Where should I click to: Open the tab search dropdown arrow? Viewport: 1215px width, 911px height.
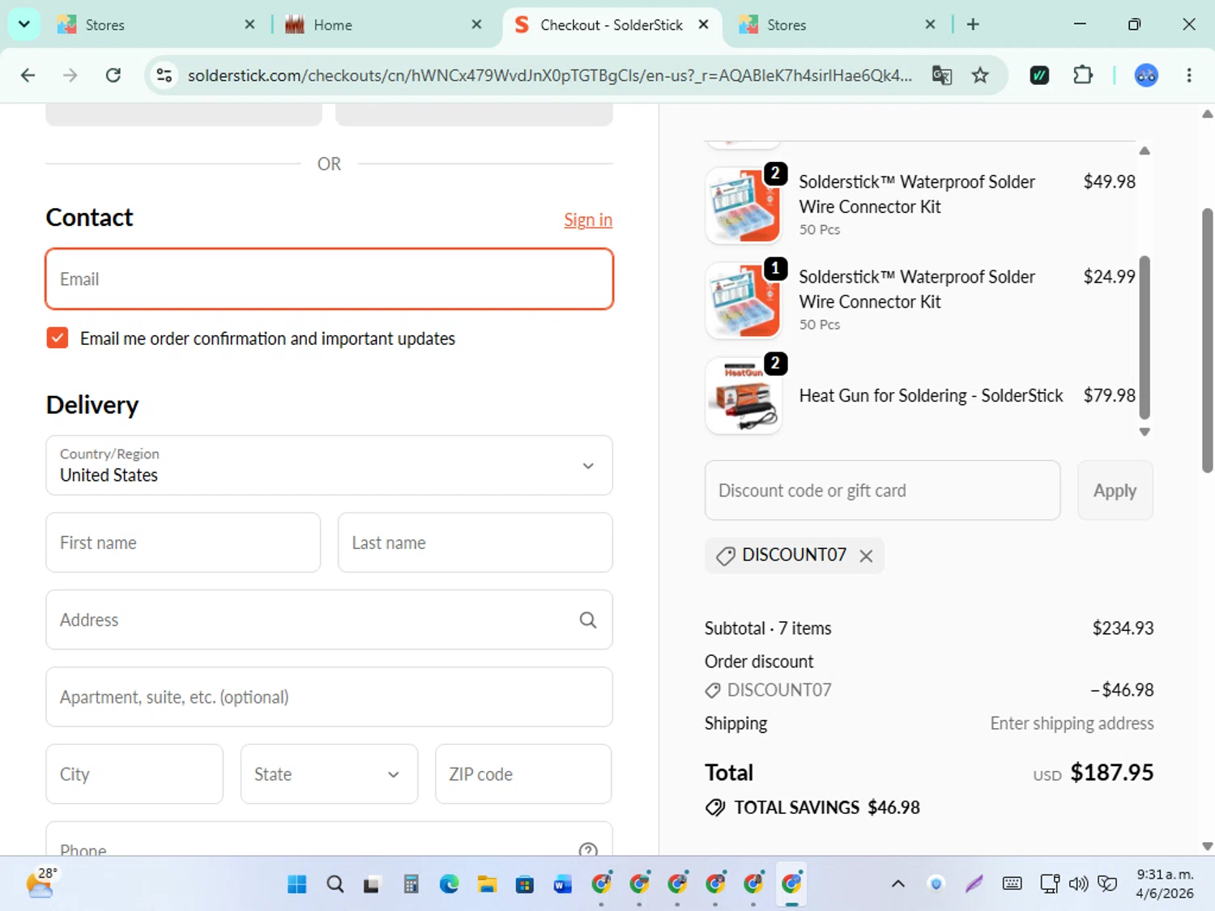pos(23,24)
